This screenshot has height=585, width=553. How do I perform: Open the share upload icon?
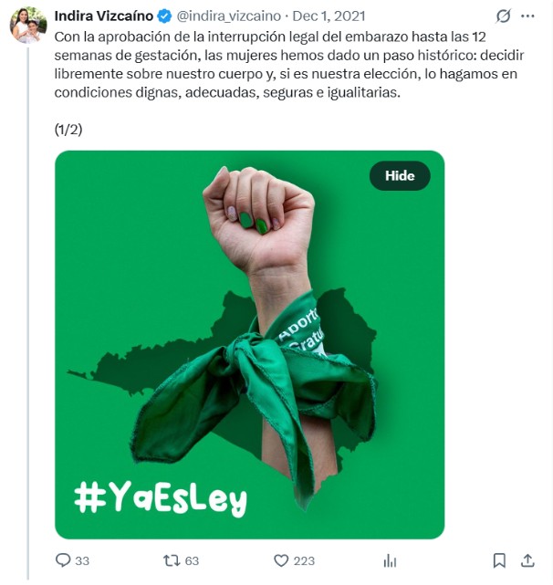527,560
